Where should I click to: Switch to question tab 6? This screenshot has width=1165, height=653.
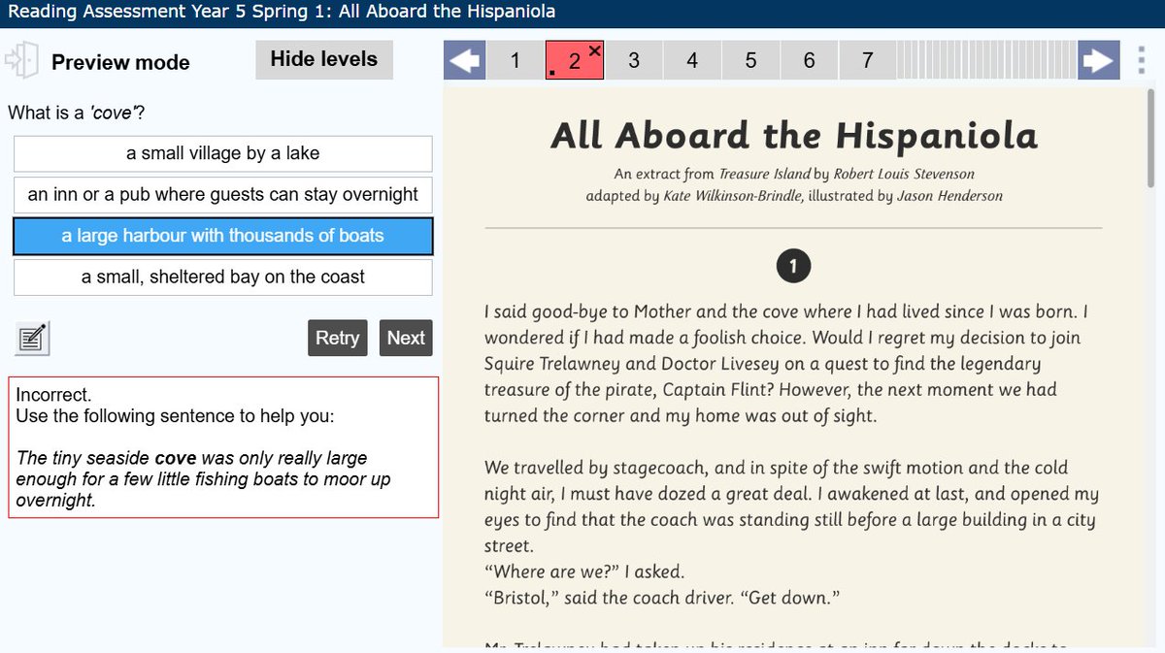coord(809,61)
